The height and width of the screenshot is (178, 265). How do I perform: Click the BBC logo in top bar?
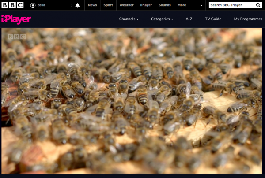pos(12,5)
